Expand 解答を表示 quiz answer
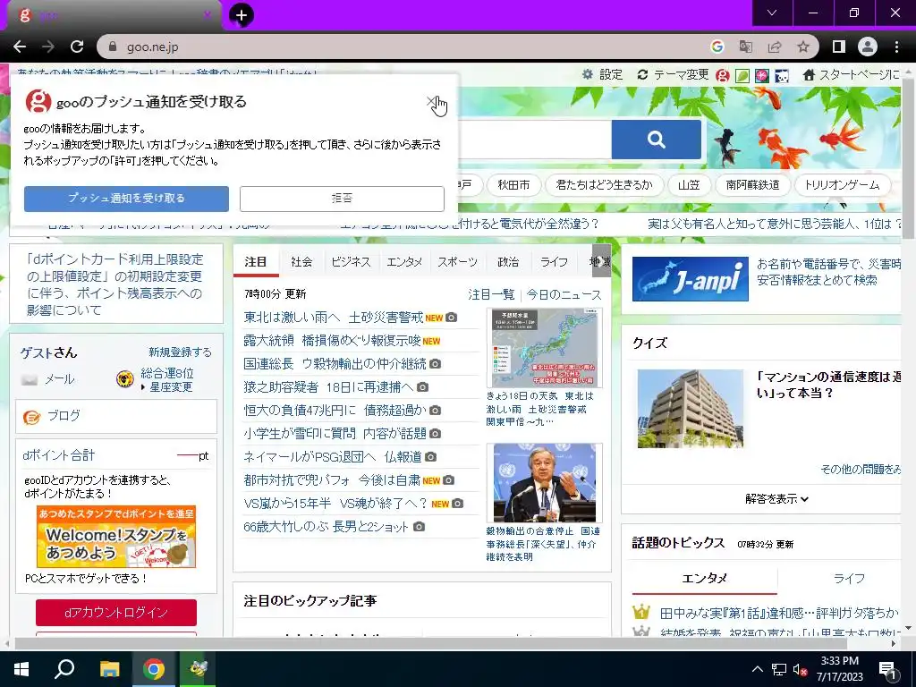 [776, 499]
